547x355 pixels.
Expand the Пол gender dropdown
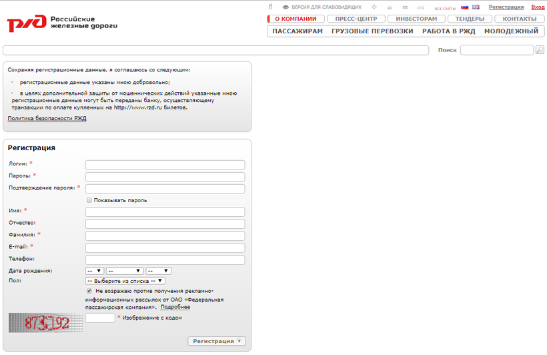click(125, 281)
